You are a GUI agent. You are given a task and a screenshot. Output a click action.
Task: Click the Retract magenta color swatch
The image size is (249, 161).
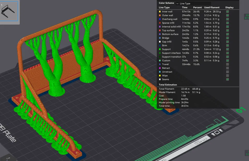tap(160, 68)
